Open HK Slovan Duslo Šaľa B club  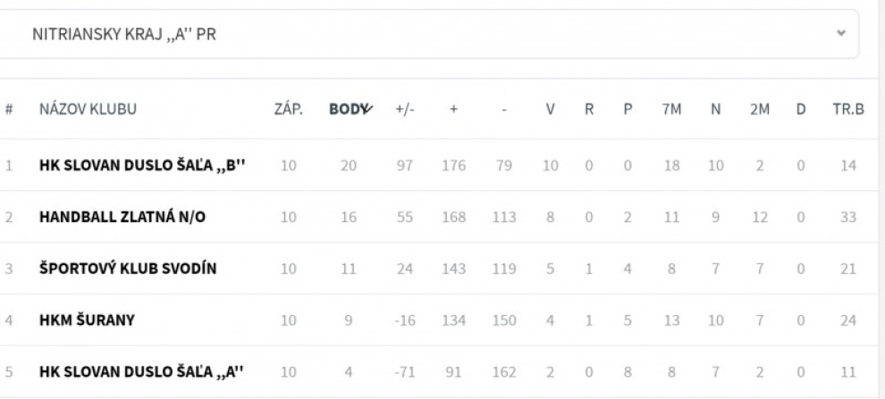(143, 165)
